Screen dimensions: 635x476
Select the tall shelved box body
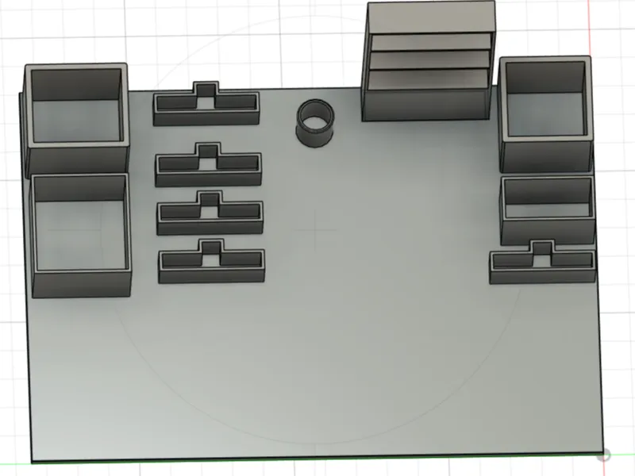[x=429, y=61]
